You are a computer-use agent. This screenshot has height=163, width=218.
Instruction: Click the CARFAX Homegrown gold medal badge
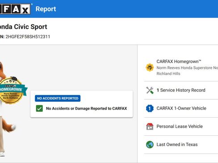click(x=12, y=90)
